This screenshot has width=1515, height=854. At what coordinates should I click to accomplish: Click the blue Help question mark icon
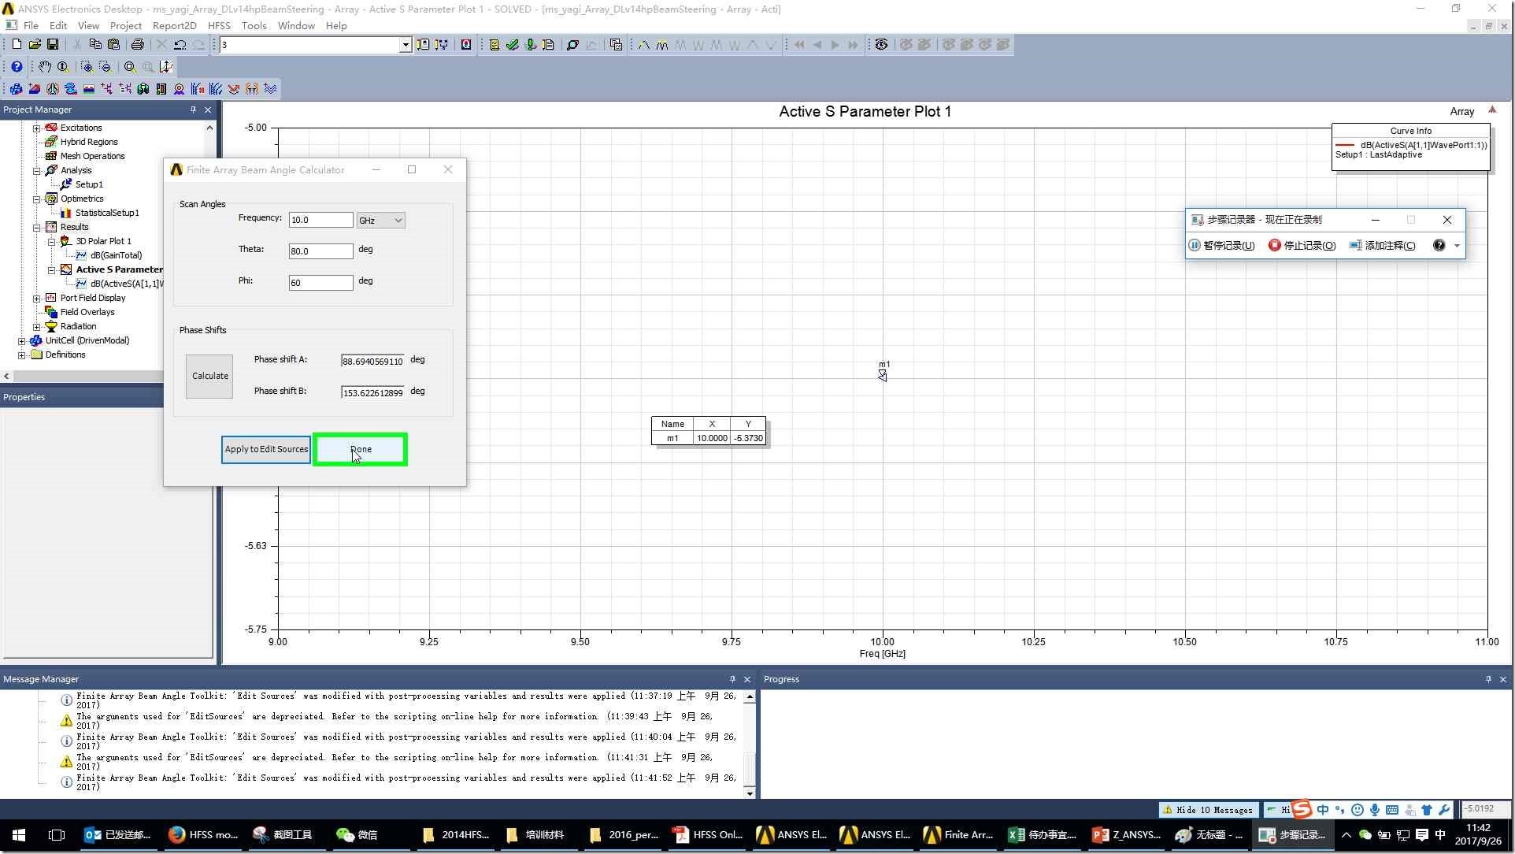[16, 67]
